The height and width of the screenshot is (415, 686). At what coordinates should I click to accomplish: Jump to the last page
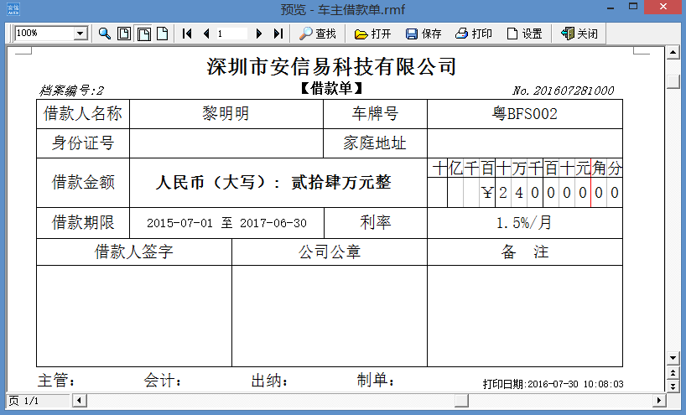click(x=278, y=34)
